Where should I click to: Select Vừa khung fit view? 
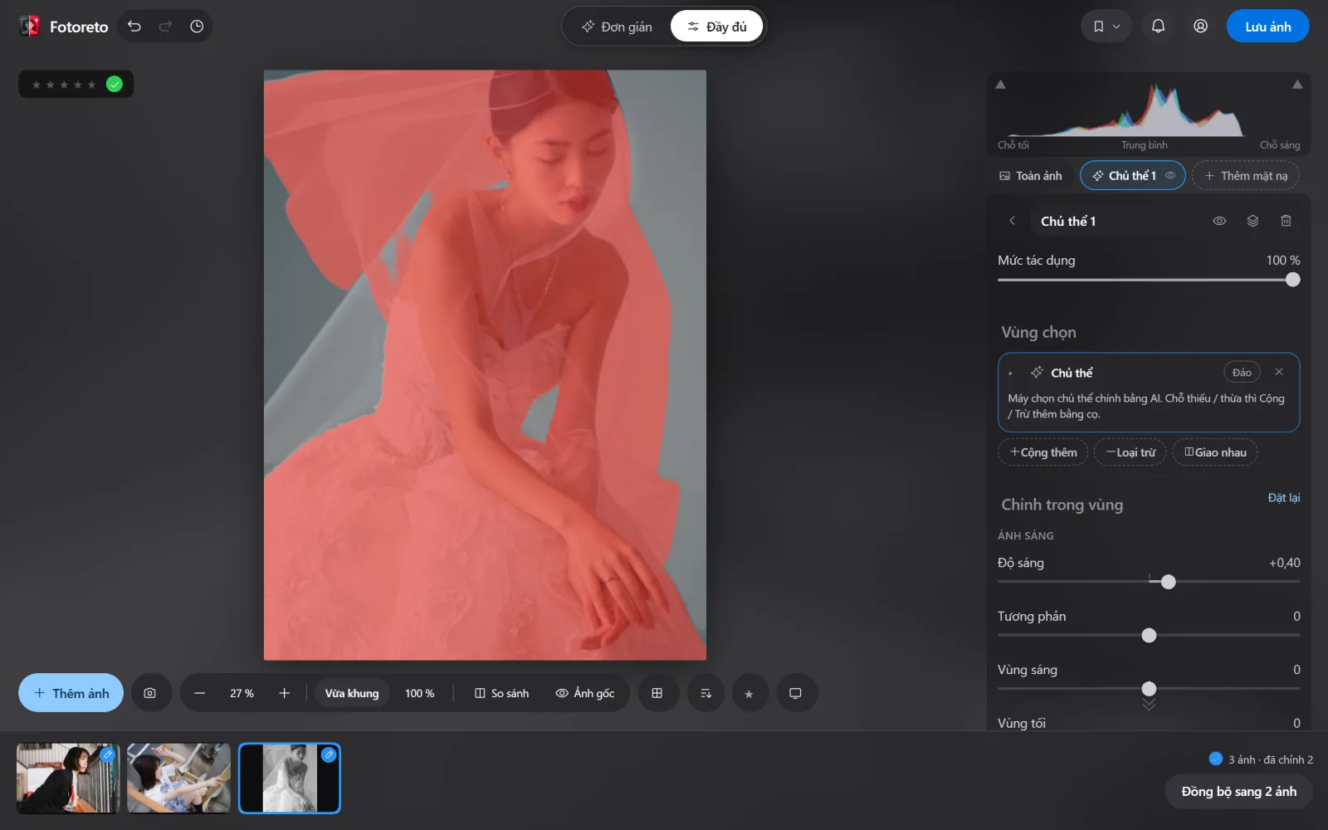pyautogui.click(x=352, y=693)
